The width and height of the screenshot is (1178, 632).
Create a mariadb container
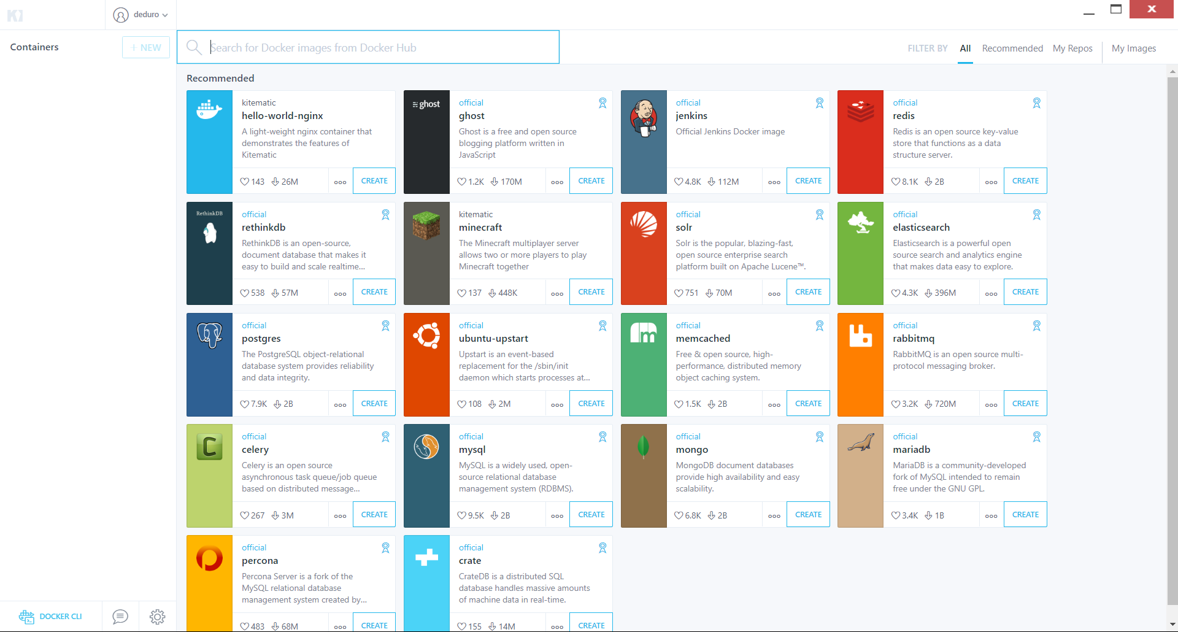click(x=1025, y=515)
